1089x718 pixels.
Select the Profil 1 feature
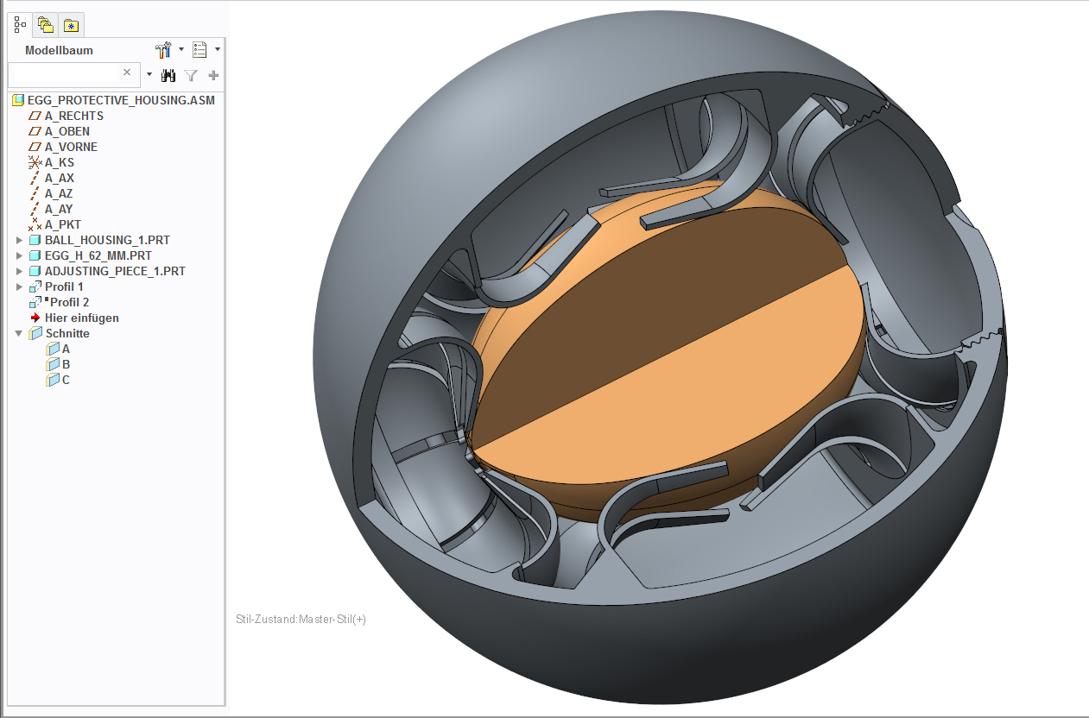coord(65,287)
